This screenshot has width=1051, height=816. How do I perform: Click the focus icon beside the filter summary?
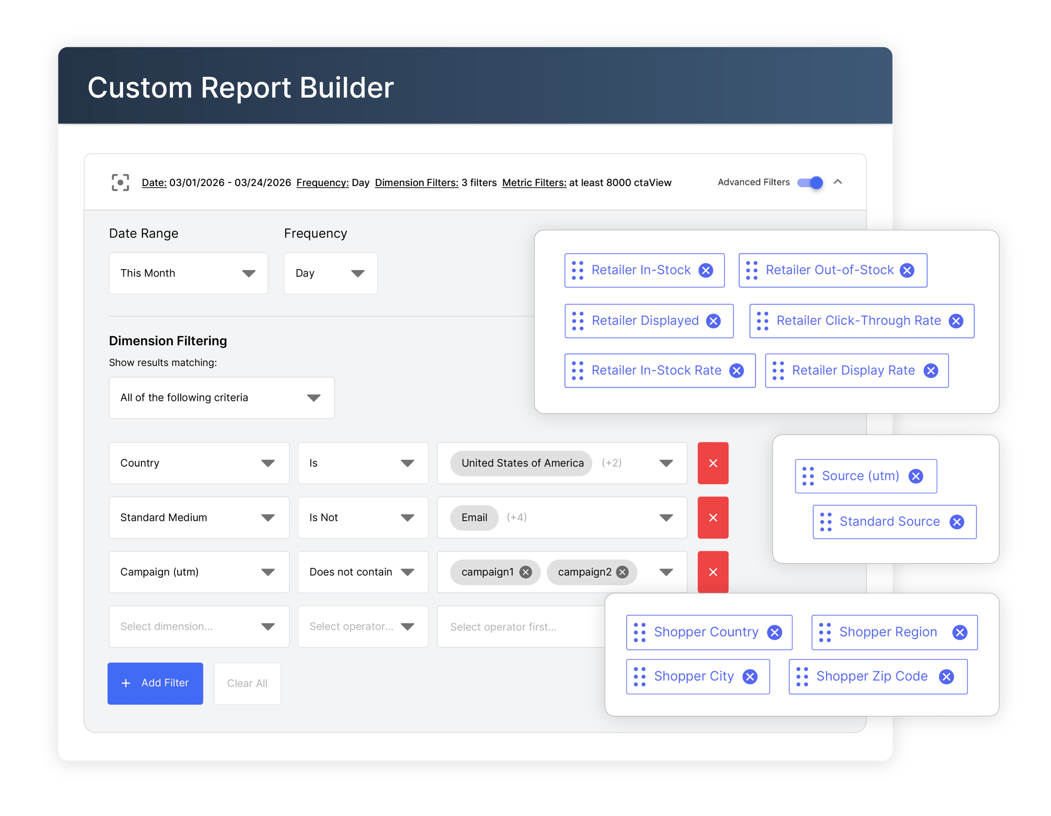click(121, 182)
